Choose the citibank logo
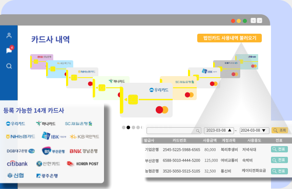This screenshot has height=189, width=292. tap(17, 163)
